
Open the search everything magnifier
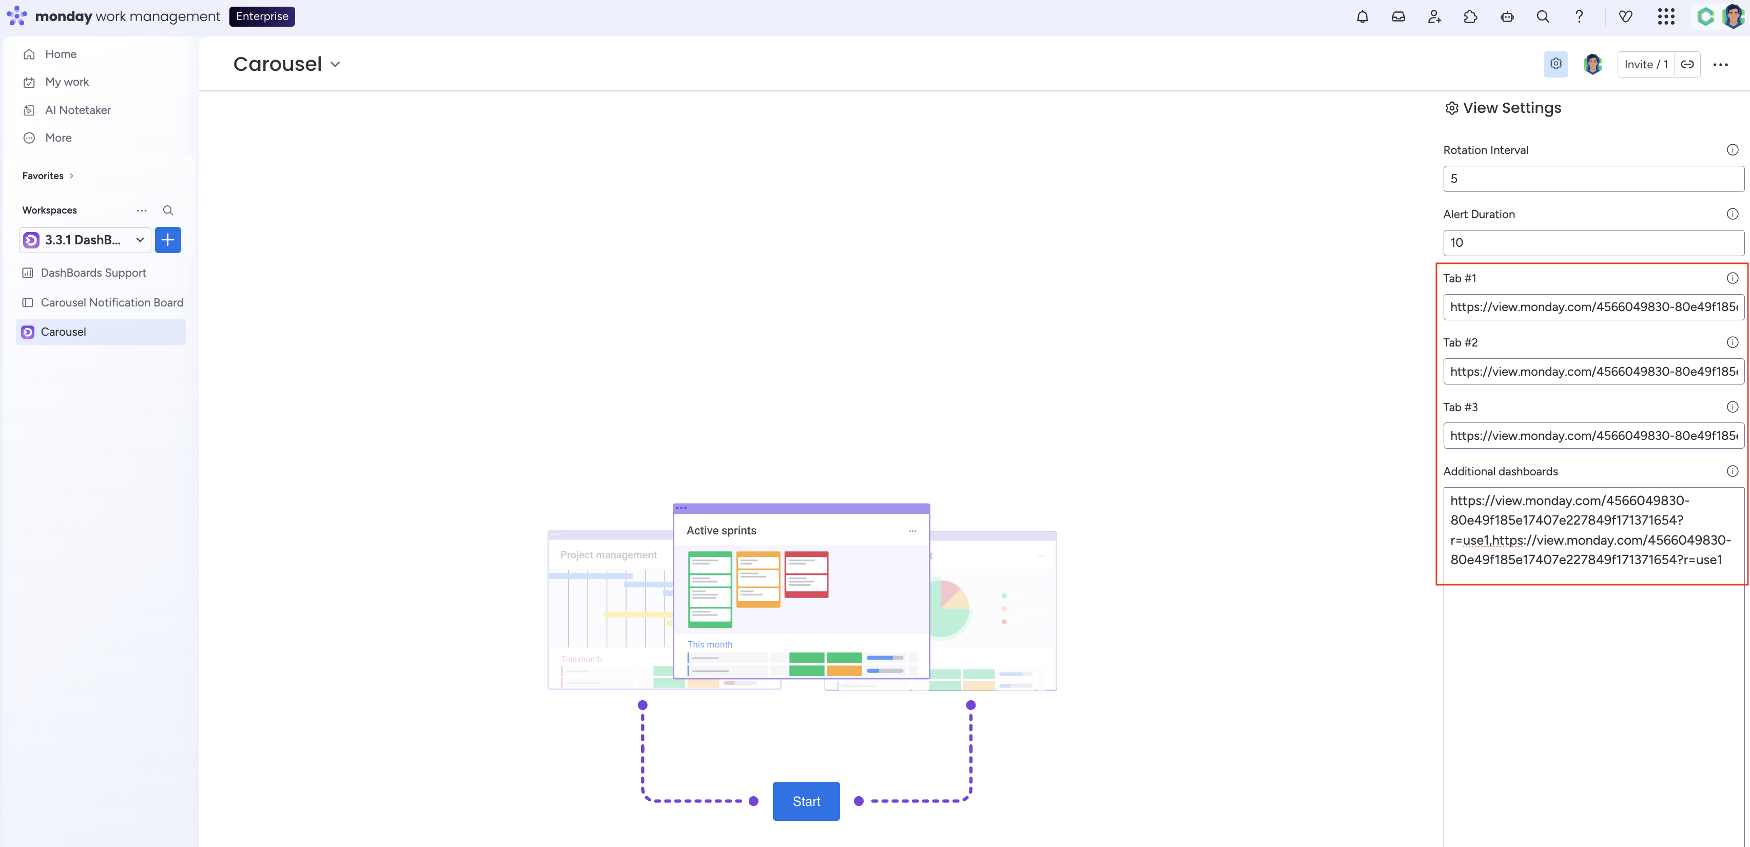pyautogui.click(x=1543, y=16)
